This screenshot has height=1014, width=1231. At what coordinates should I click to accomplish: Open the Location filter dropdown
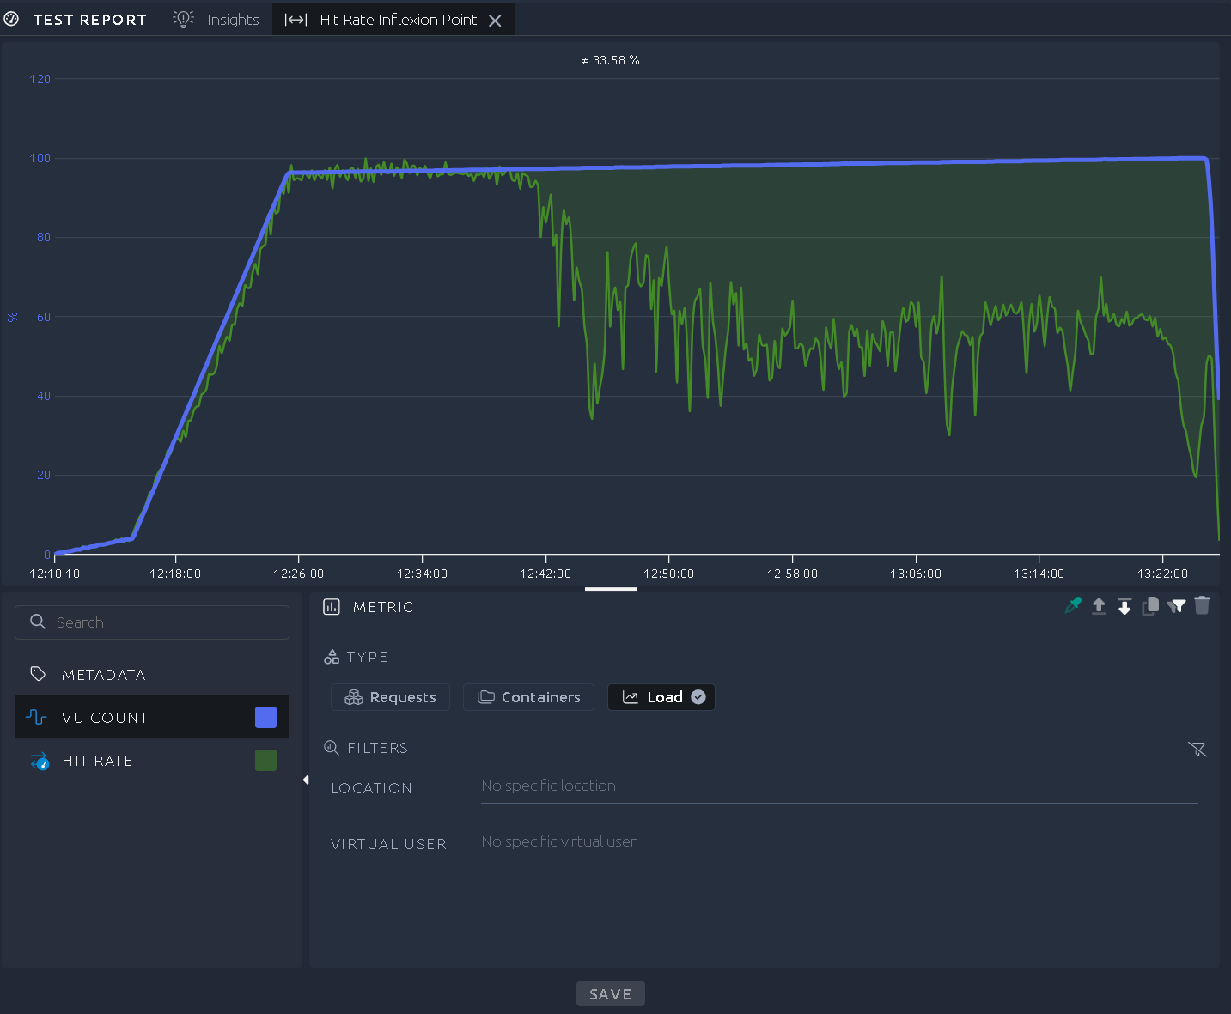(839, 786)
